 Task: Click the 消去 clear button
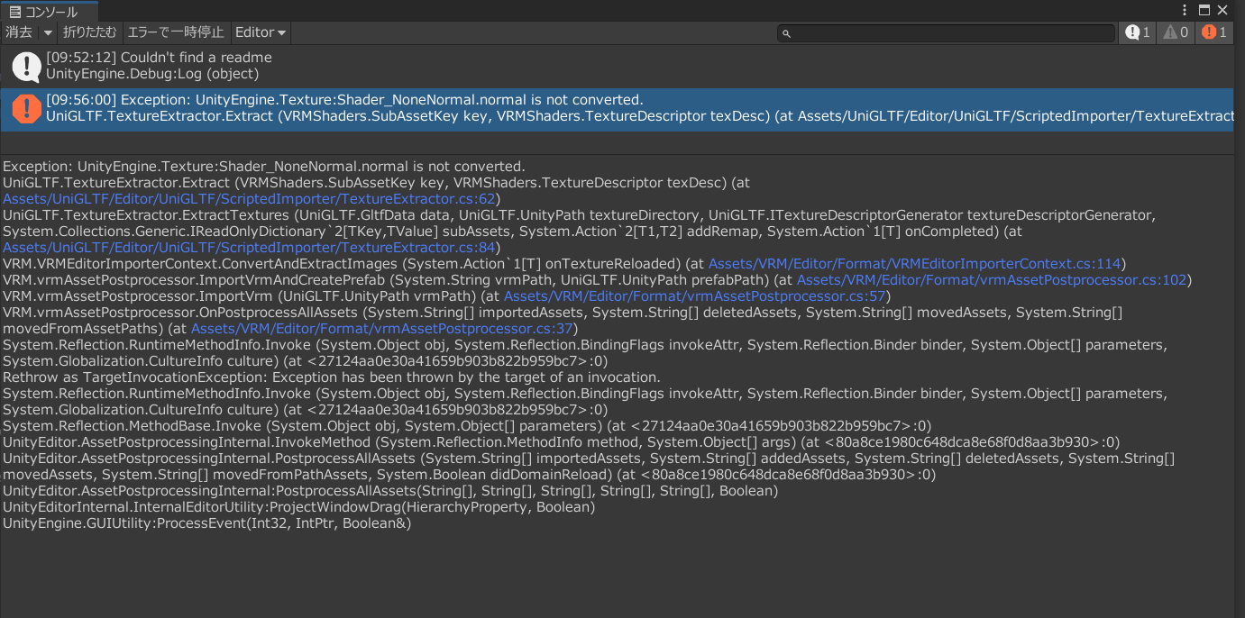(x=19, y=32)
